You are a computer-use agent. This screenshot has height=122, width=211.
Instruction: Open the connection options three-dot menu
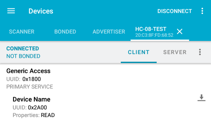coord(200,52)
